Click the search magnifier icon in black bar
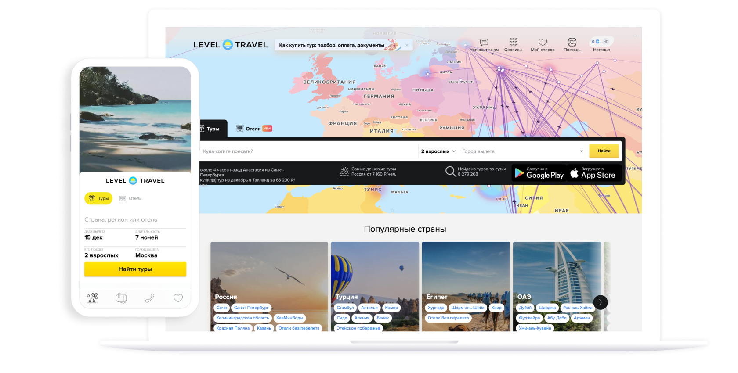 coord(451,172)
